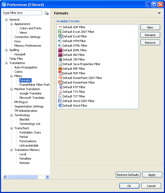
Task: Open the Blacklist page
Action: (x=25, y=119)
